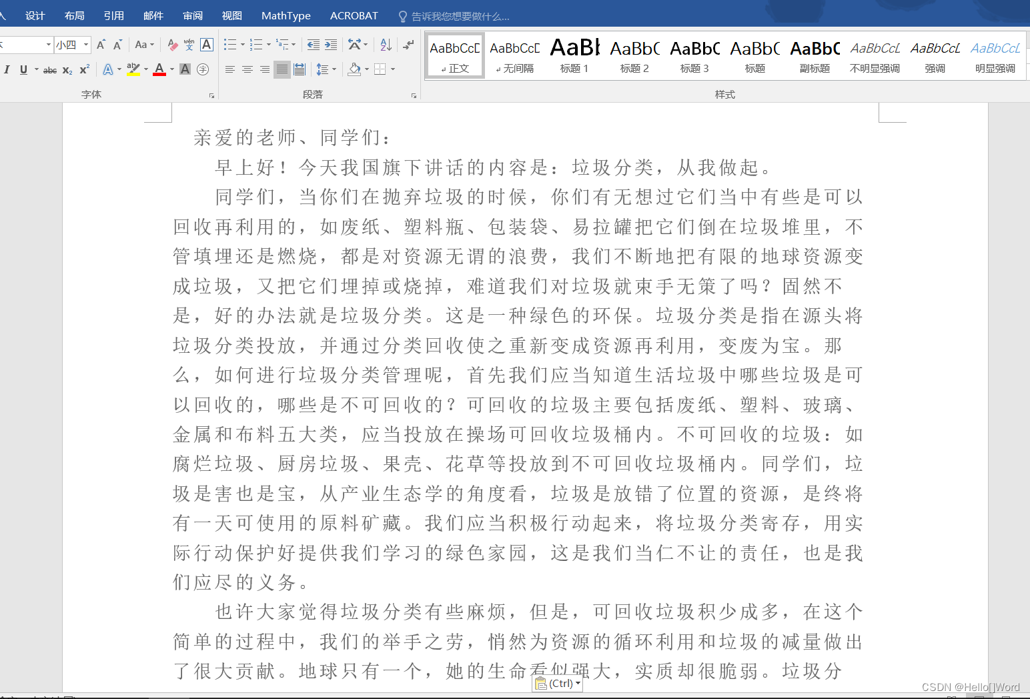
Task: Open the 布局 ribbon tab
Action: point(75,16)
